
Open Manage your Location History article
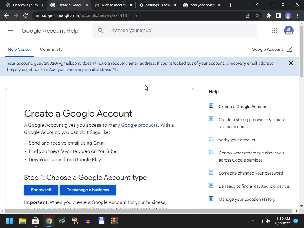(x=247, y=199)
